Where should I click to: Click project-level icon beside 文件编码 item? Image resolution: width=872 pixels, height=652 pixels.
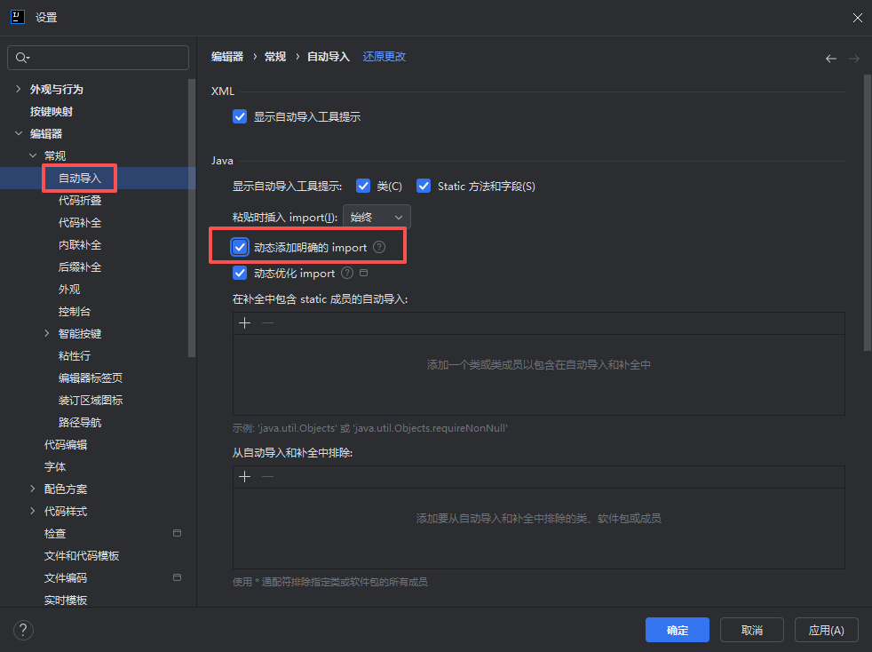point(177,577)
